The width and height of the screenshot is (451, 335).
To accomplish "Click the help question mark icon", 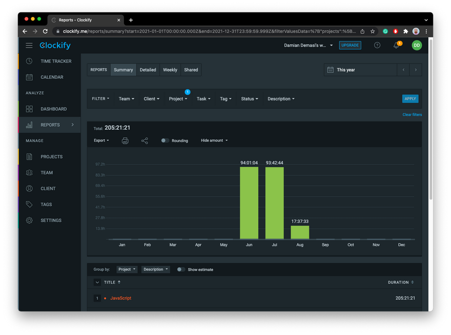I will (x=377, y=45).
